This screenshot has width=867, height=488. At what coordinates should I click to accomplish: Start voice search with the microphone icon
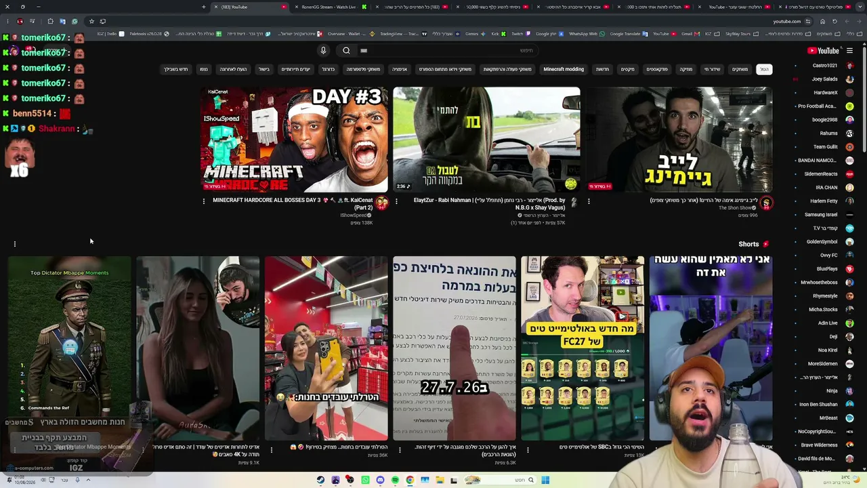pos(323,51)
